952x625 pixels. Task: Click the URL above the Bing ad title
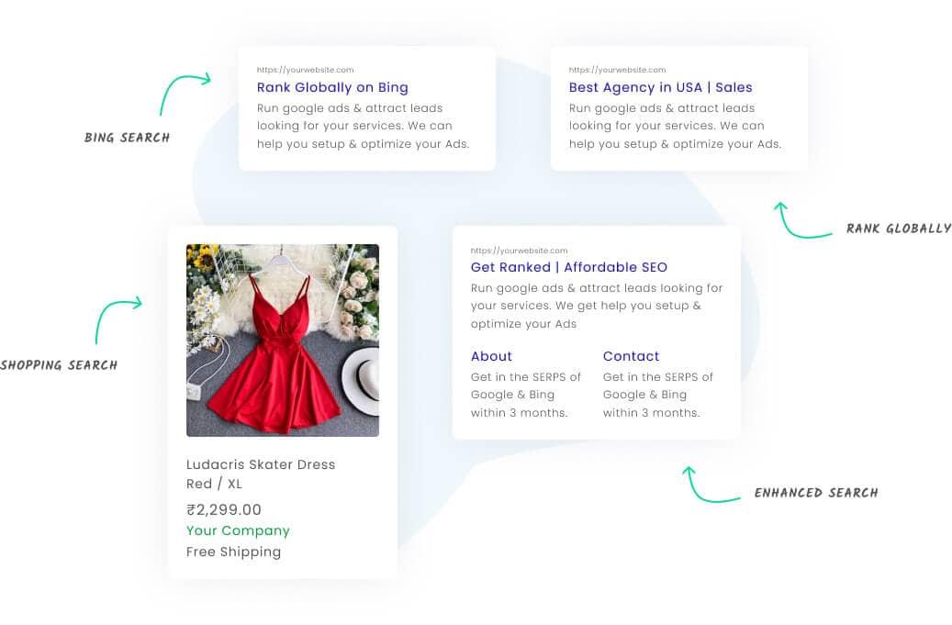coord(305,70)
